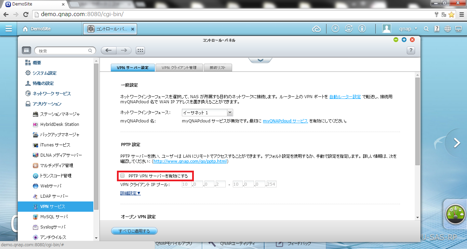Click the top bar search magnifier
The height and width of the screenshot is (249, 467).
(426, 29)
